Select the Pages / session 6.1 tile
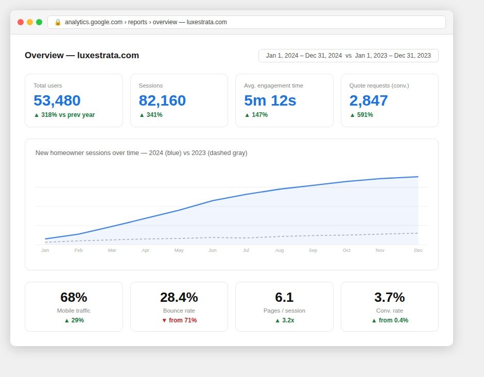Screen dimensions: 484x377 tap(284, 306)
